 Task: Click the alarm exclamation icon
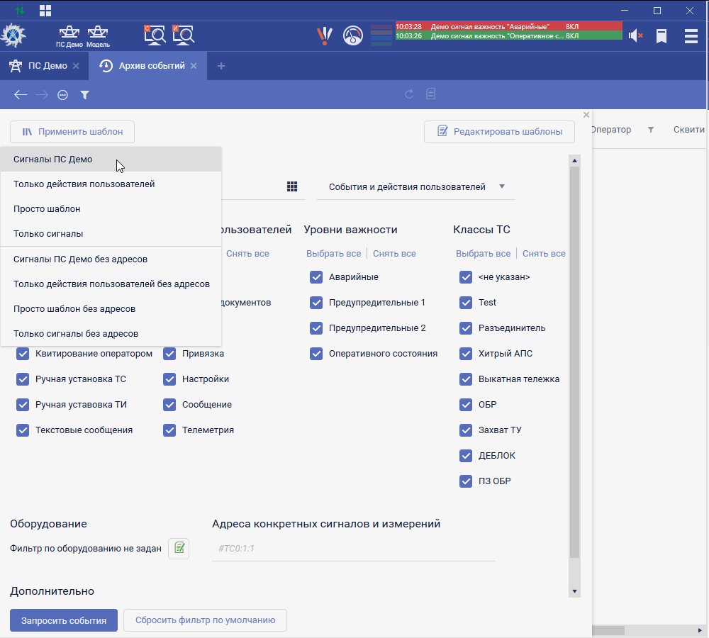(324, 35)
